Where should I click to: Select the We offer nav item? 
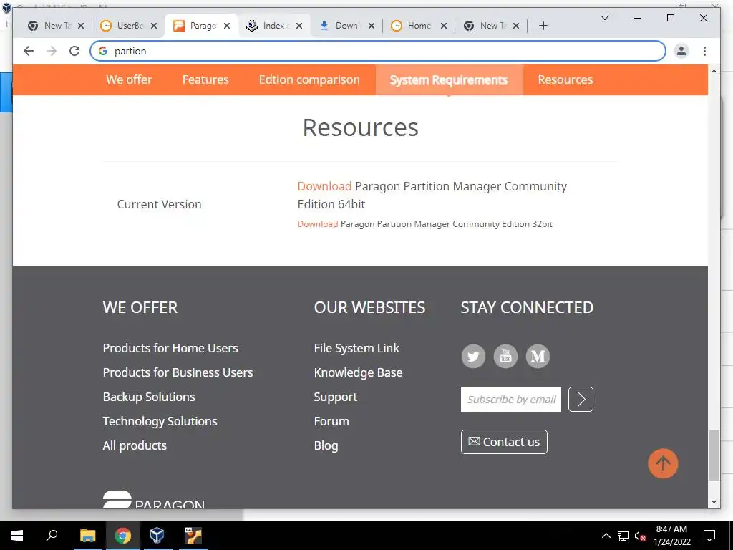129,79
